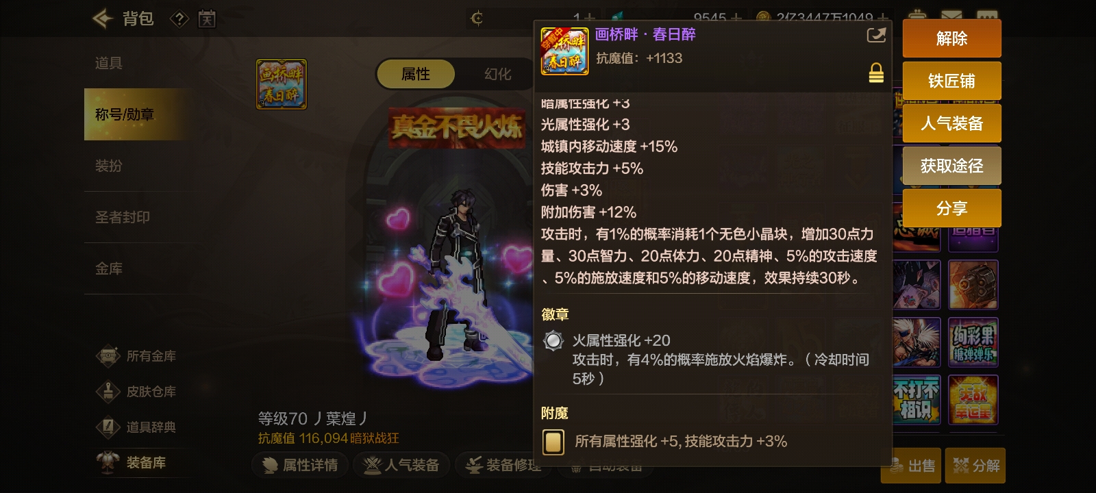Switch to the 幻化 tab

pos(497,74)
